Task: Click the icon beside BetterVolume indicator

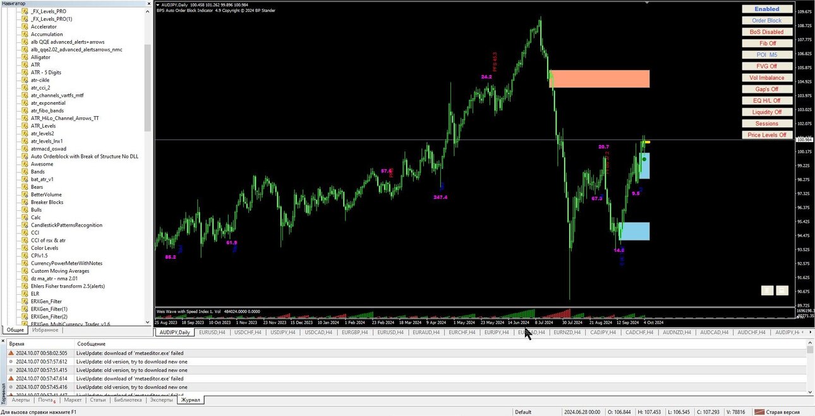Action: [x=25, y=195]
